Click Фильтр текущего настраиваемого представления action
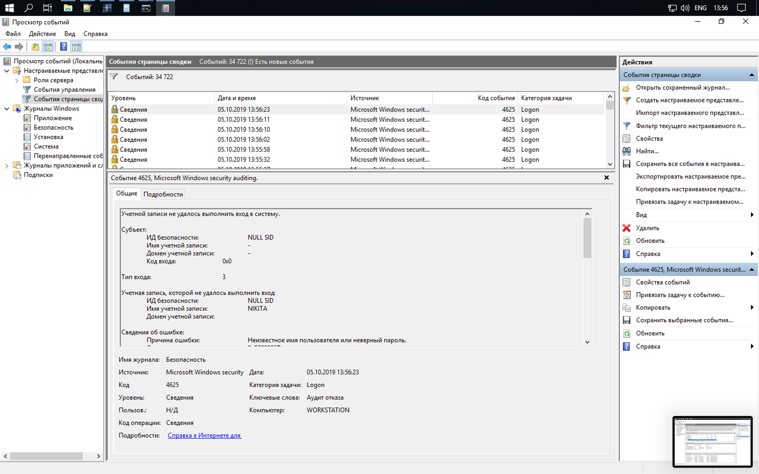 coord(691,126)
